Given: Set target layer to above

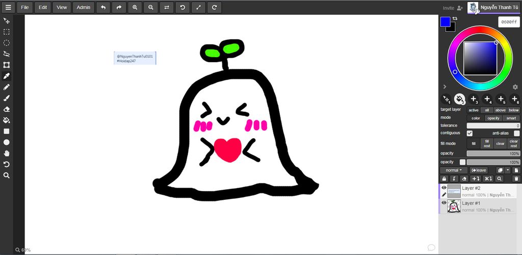Looking at the screenshot, I should point(500,110).
